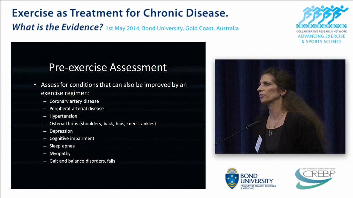Collapse the Gait and balance disorders entry
The image size is (353, 198).
(82, 161)
